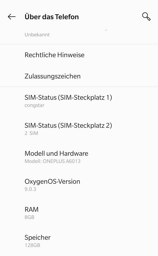The width and height of the screenshot is (158, 256).
Task: Open SIM-Status for SIM-Steckplatz 1
Action: point(68,98)
